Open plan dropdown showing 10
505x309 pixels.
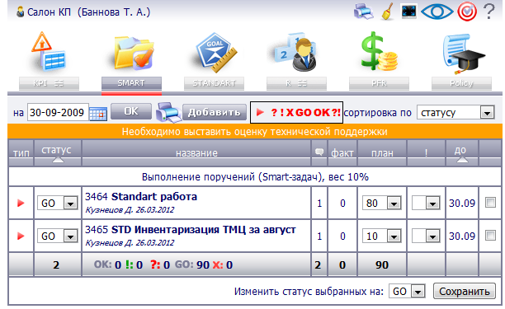382,236
